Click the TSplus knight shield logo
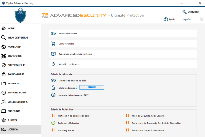 20,15
